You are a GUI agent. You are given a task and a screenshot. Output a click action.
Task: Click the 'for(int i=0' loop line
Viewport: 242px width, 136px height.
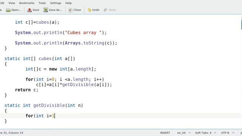(65, 79)
